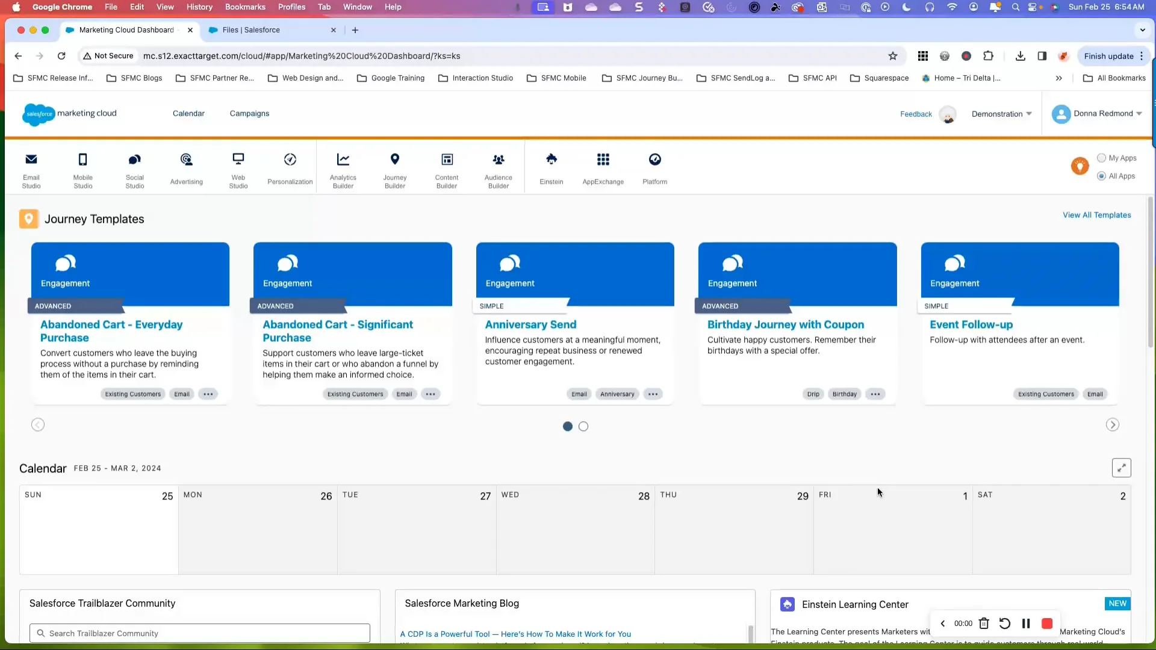The image size is (1156, 650).
Task: Open Analytics Builder
Action: pos(343,170)
